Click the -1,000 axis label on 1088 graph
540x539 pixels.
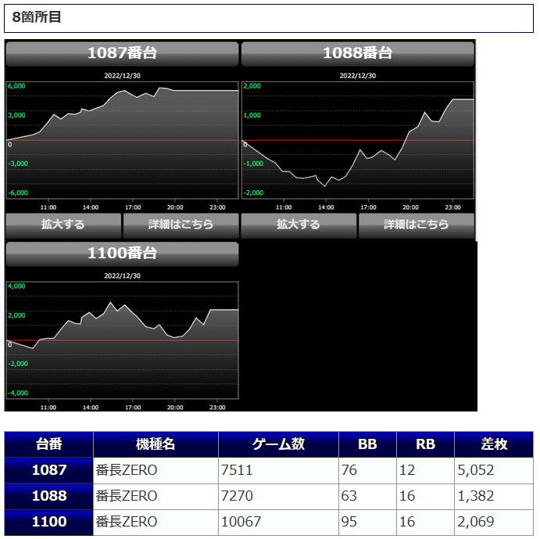[x=253, y=163]
